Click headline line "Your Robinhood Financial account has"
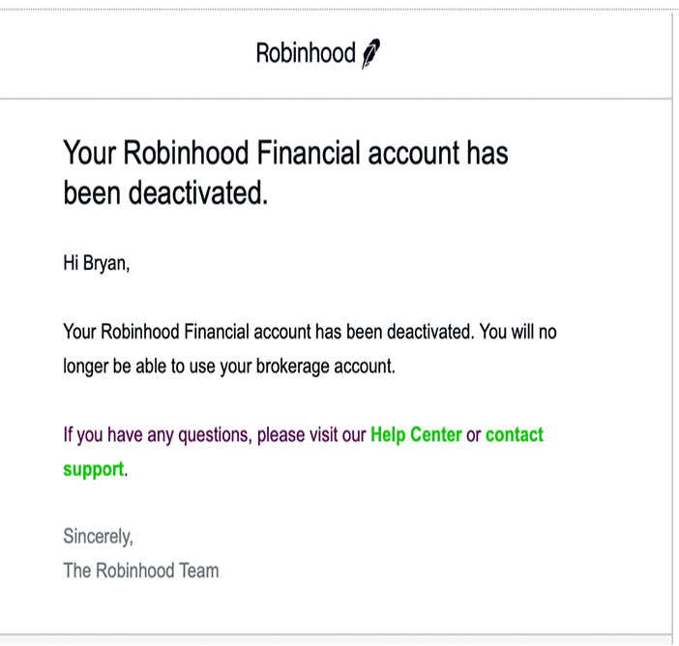This screenshot has width=679, height=646. click(285, 153)
